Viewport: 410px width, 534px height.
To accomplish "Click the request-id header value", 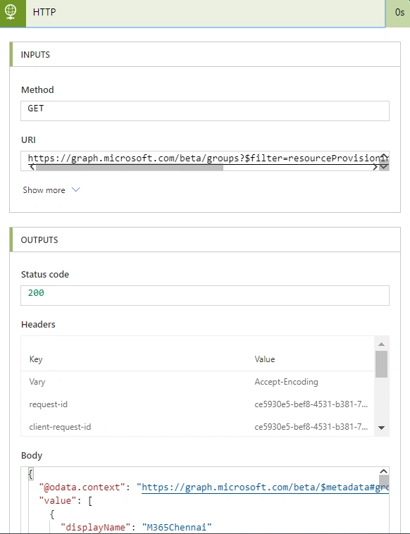I will pyautogui.click(x=311, y=404).
